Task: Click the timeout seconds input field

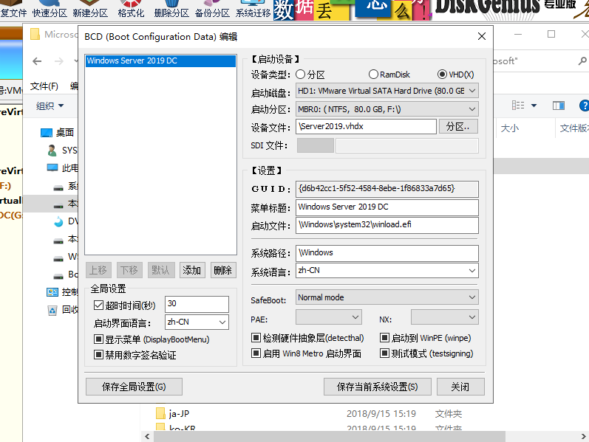Action: (197, 304)
